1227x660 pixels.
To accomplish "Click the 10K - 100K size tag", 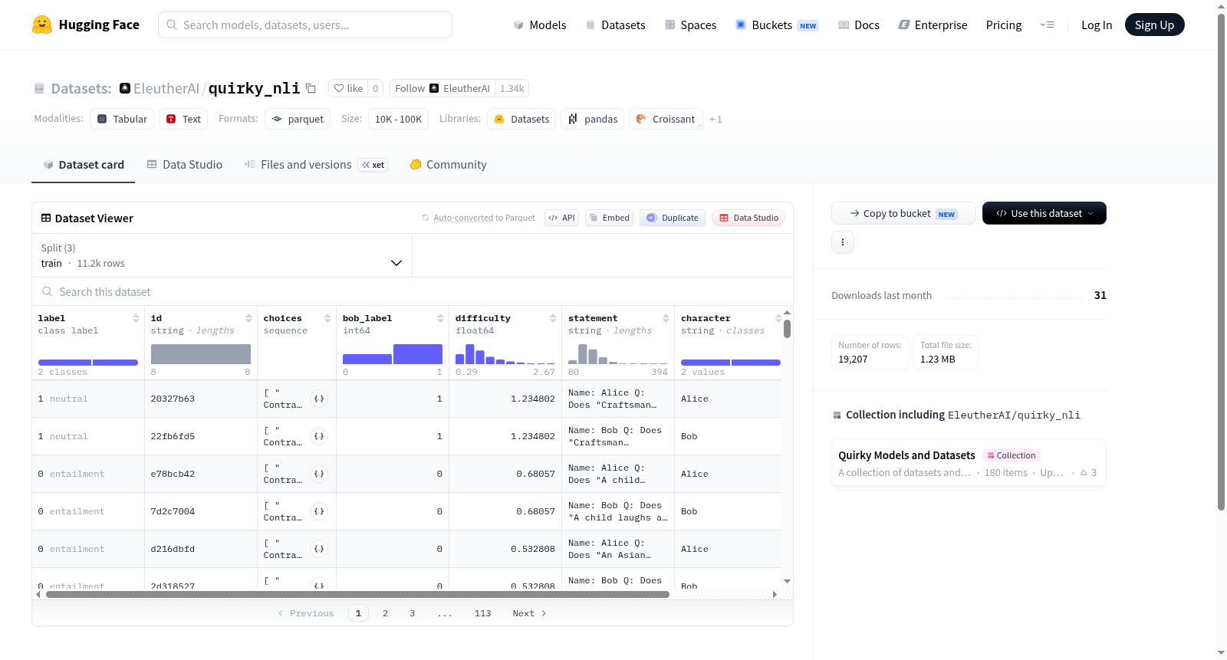I will [398, 119].
